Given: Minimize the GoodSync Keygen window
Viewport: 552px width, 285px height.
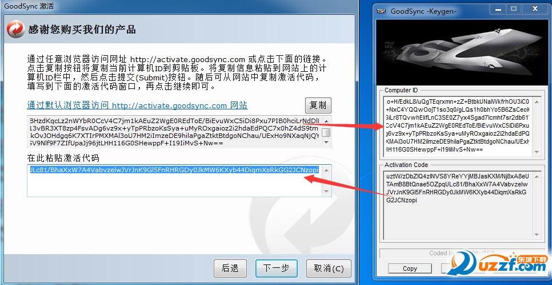Looking at the screenshot, I should 499,10.
